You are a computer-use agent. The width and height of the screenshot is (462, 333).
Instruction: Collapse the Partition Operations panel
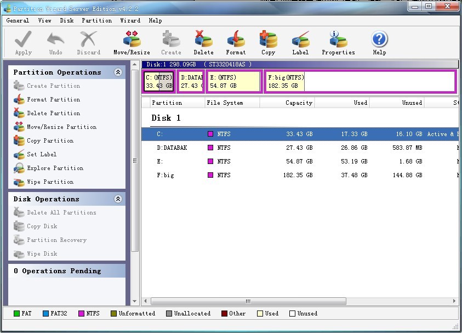118,72
